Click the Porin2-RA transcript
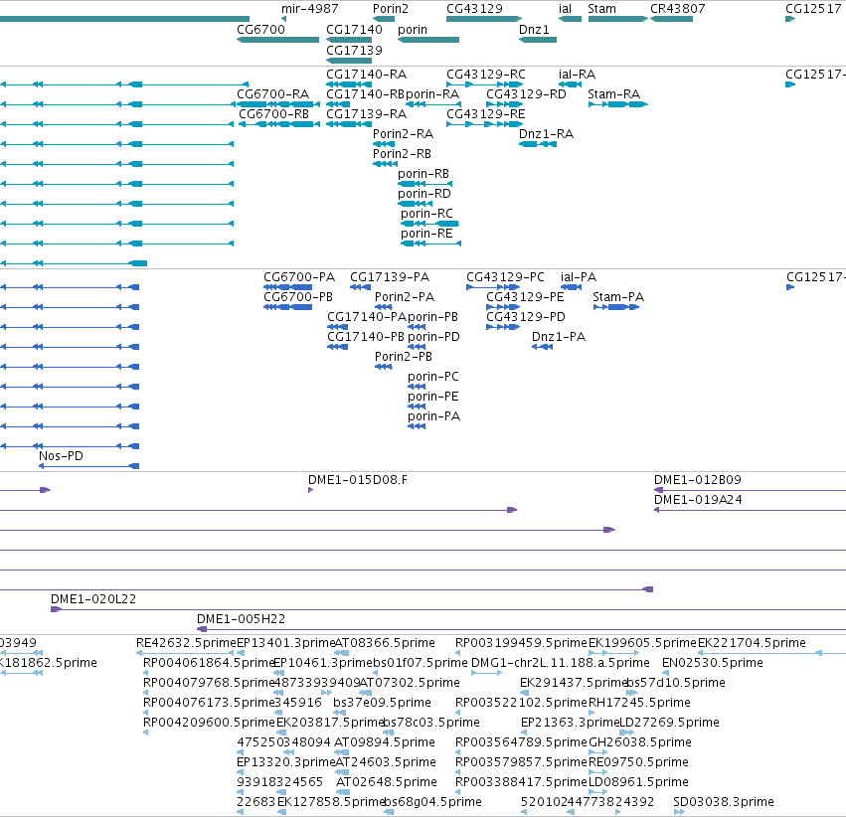The height and width of the screenshot is (817, 846). (x=384, y=144)
